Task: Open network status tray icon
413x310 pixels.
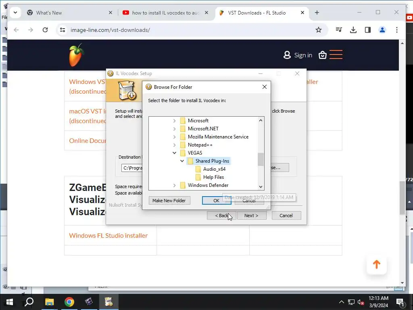Action: pos(351,302)
